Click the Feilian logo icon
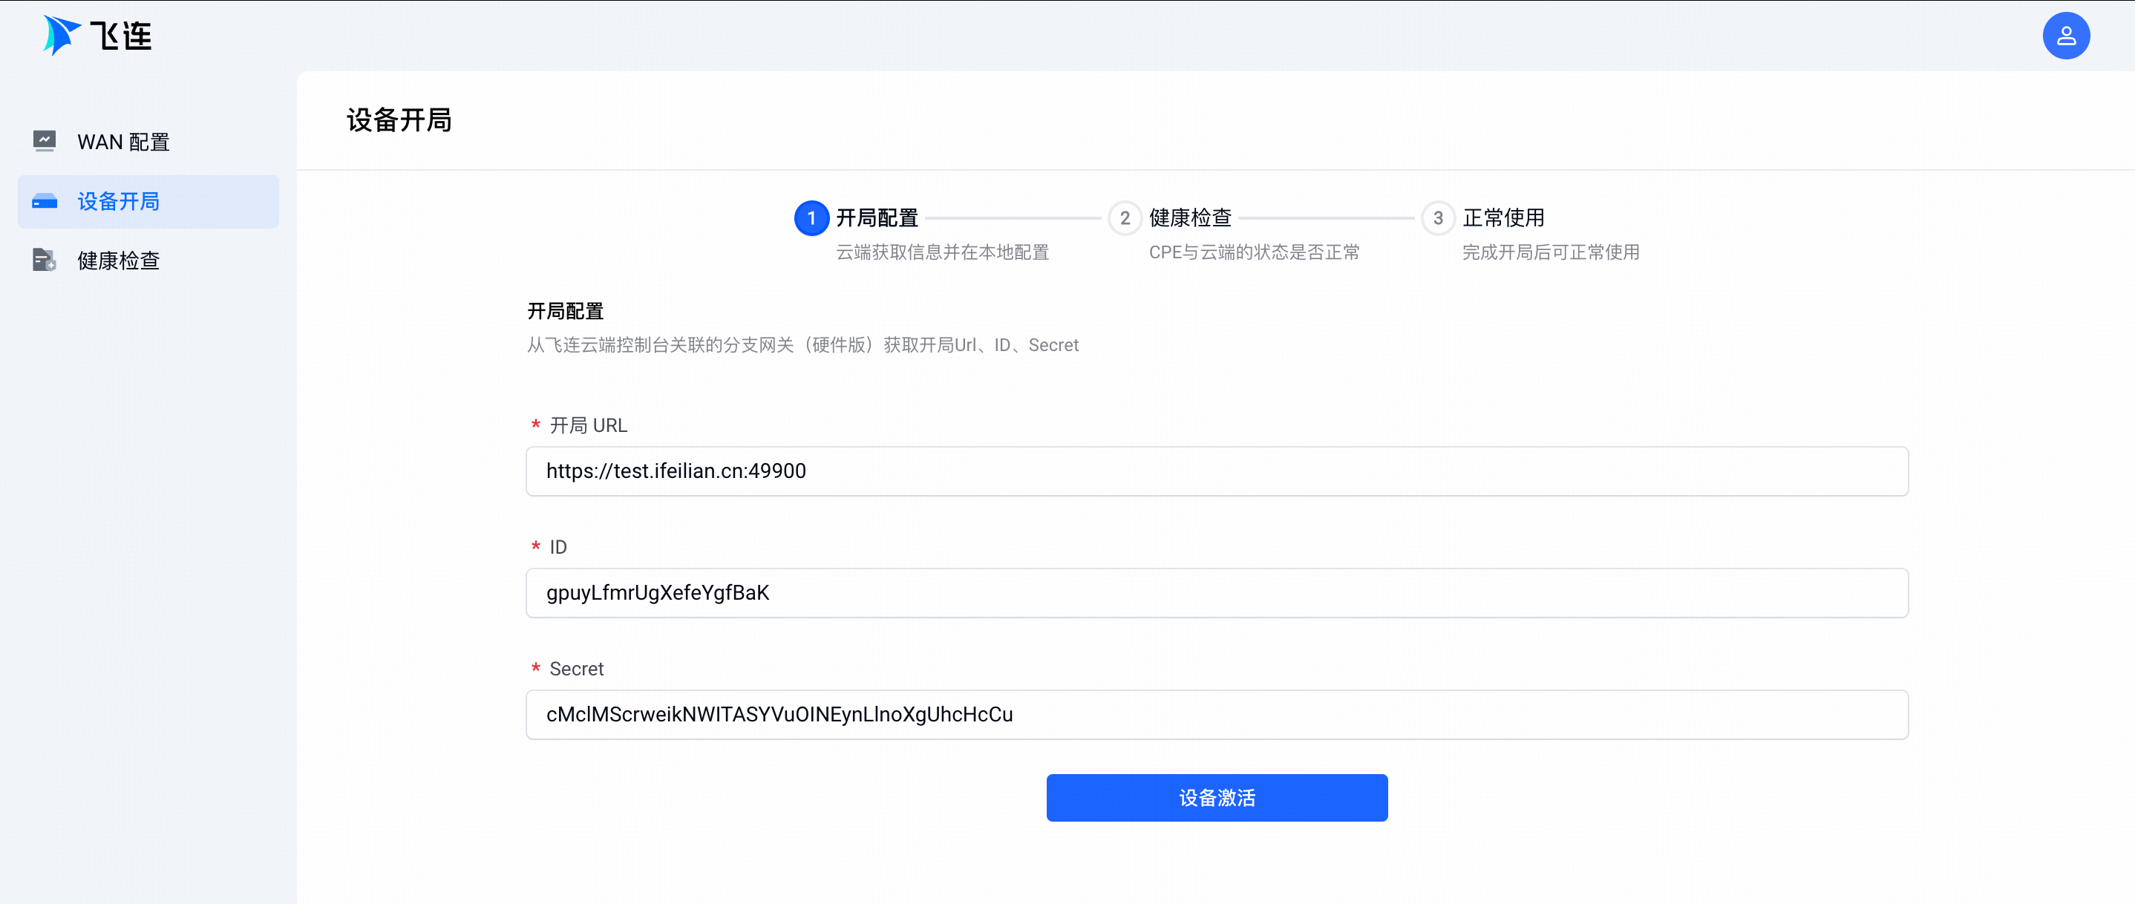 [62, 36]
